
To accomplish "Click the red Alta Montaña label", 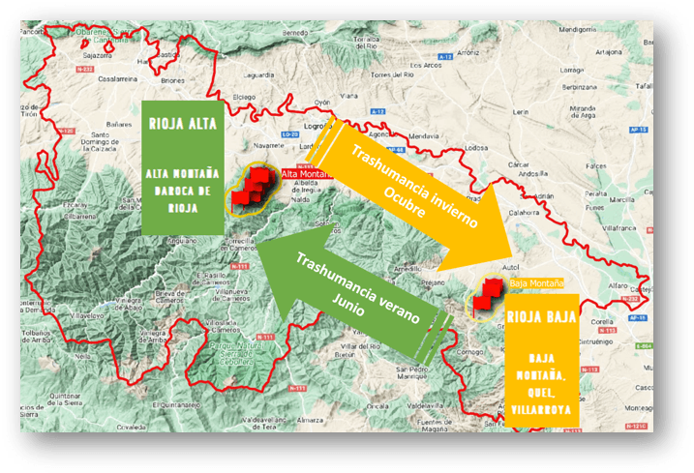I will coord(306,174).
